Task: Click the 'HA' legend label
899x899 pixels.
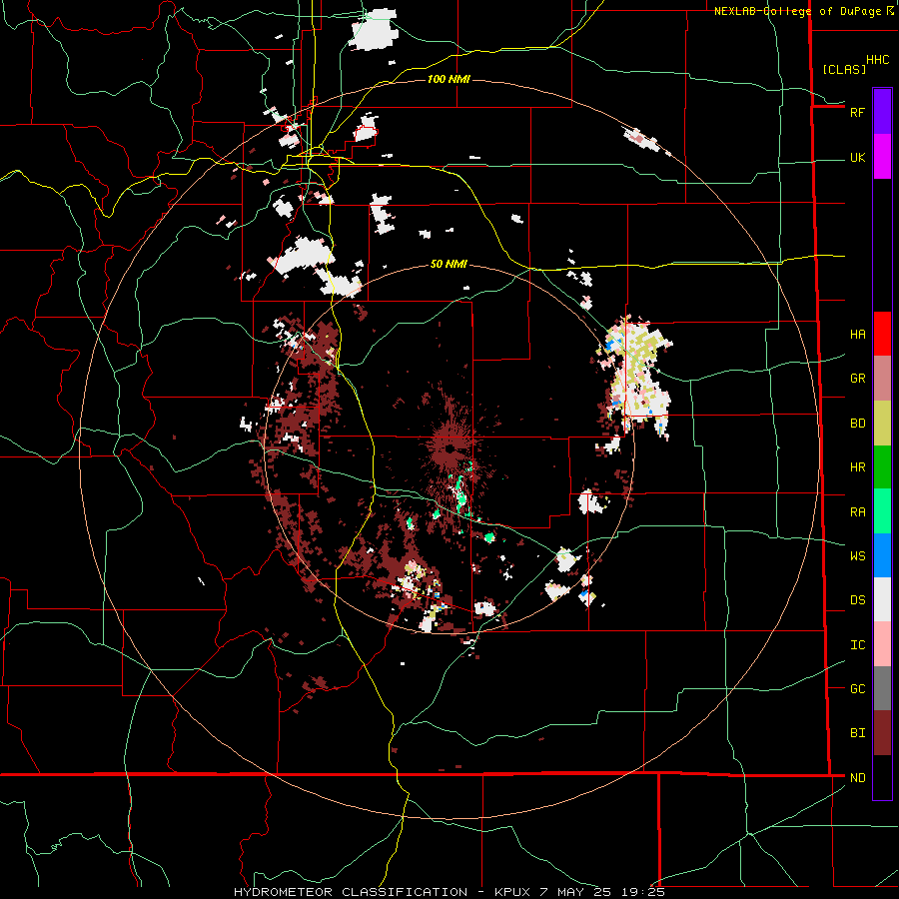Action: point(857,335)
